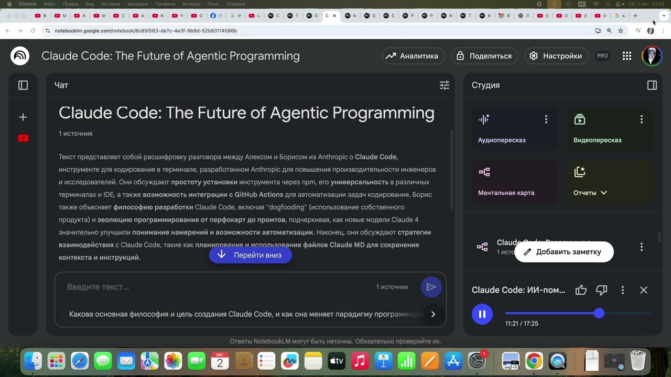
Task: Open Настройки settings button
Action: coord(557,56)
